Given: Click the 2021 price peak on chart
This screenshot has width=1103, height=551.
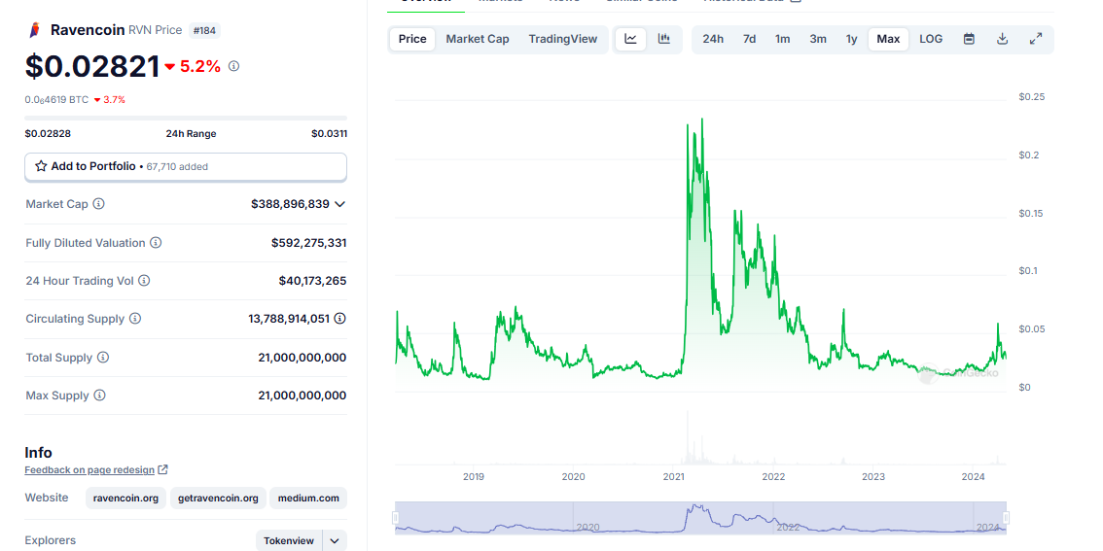Looking at the screenshot, I should point(702,120).
